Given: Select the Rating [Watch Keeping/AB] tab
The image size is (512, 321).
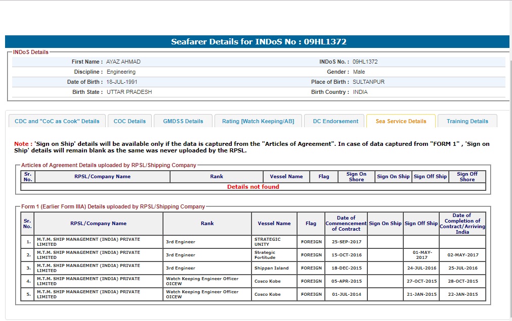Looking at the screenshot, I should point(258,121).
